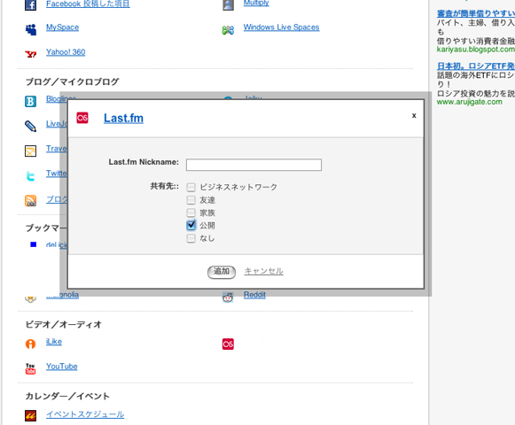Open the Last.fm title link in dialog

pos(123,118)
